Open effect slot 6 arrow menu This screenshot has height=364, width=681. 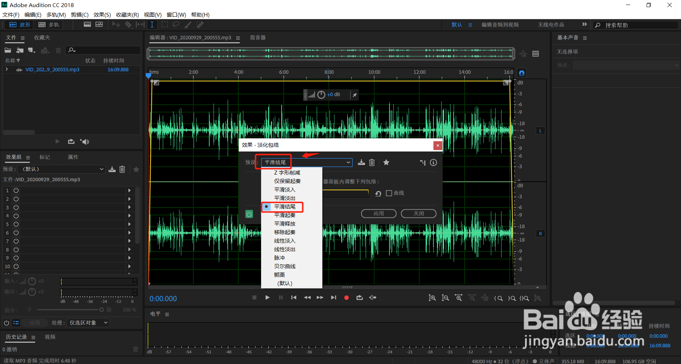coord(129,233)
